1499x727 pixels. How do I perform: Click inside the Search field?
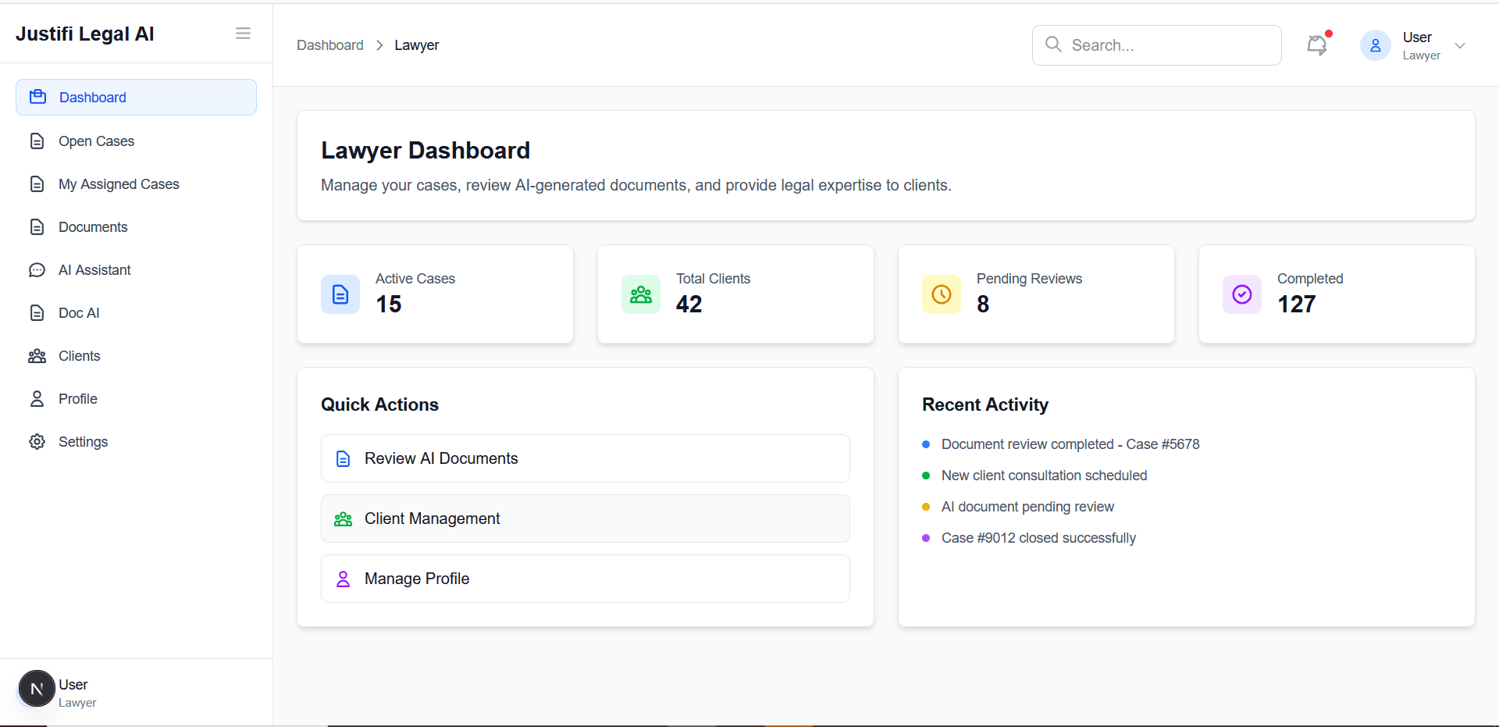click(x=1155, y=45)
